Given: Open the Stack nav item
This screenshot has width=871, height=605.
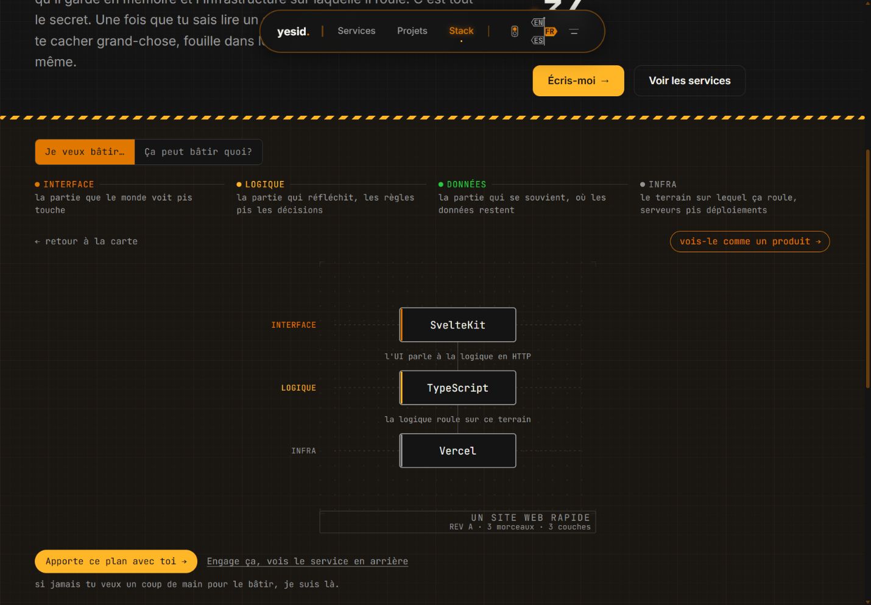Looking at the screenshot, I should (461, 31).
